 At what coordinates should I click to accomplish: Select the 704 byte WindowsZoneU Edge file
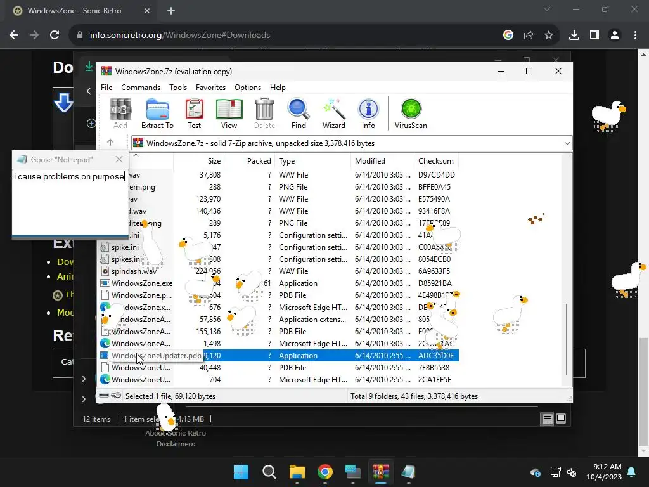point(279,380)
